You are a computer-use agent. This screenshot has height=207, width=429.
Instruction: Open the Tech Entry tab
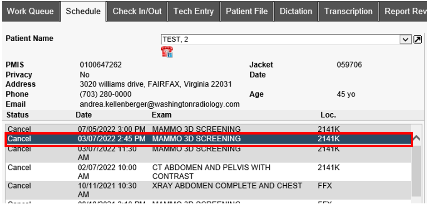point(194,11)
